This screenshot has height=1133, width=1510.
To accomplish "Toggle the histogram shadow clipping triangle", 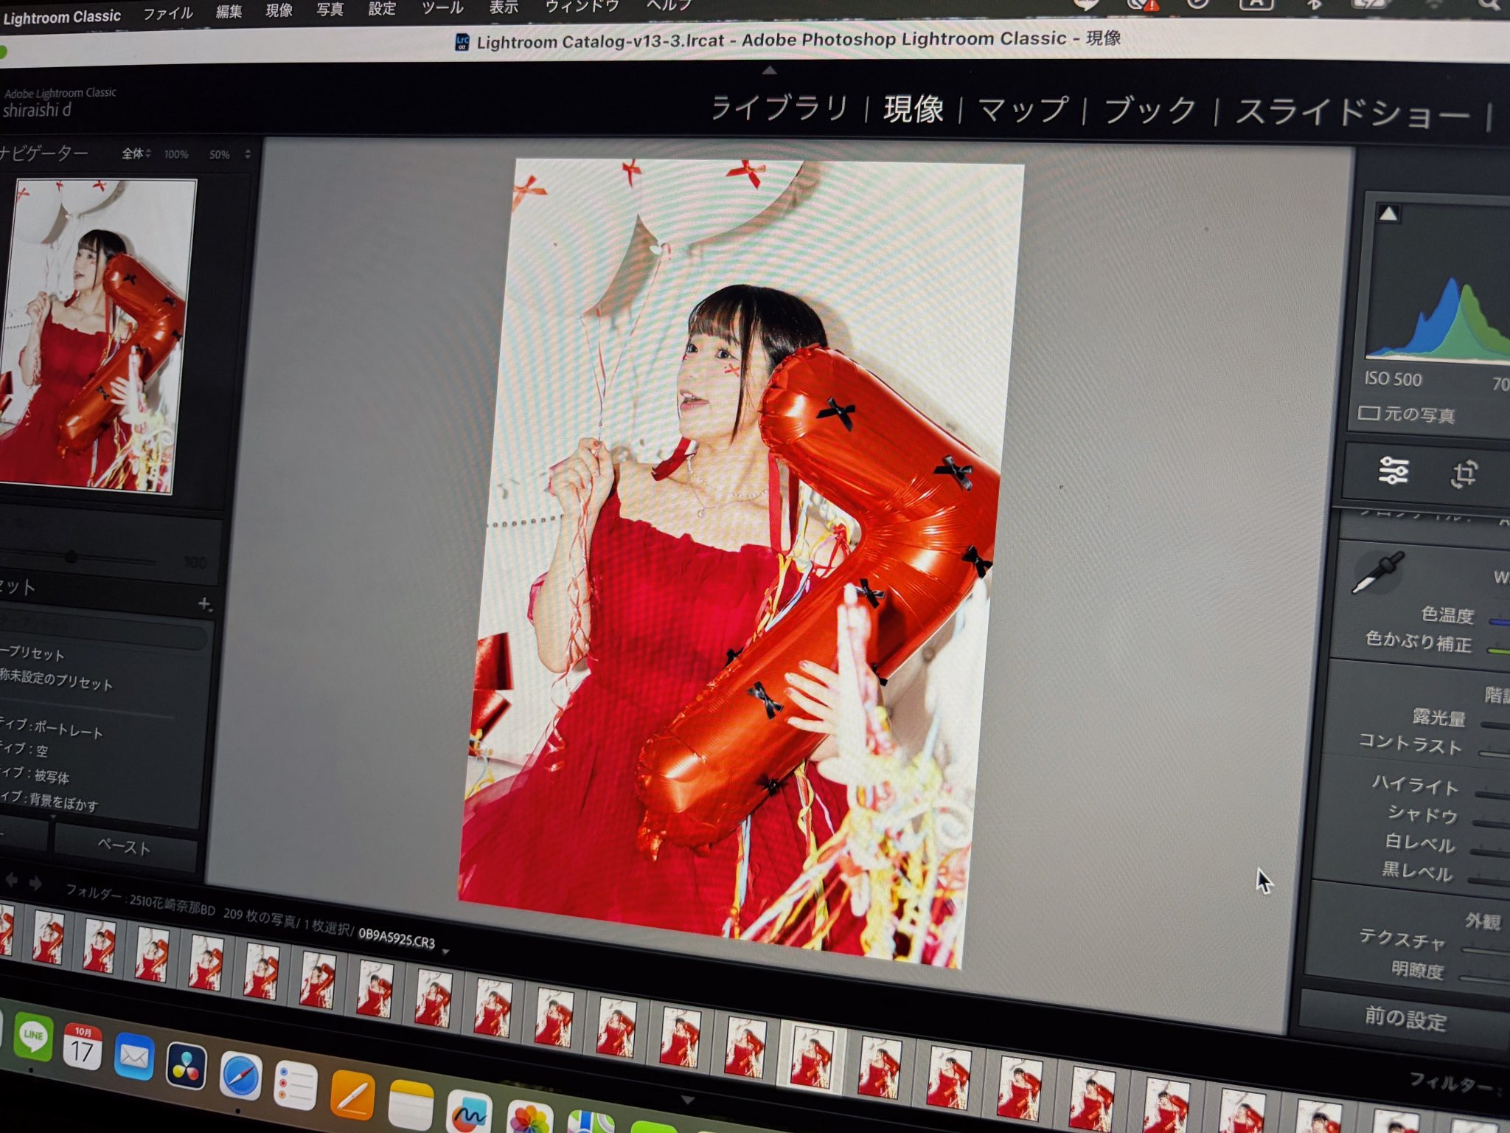I will click(1388, 214).
